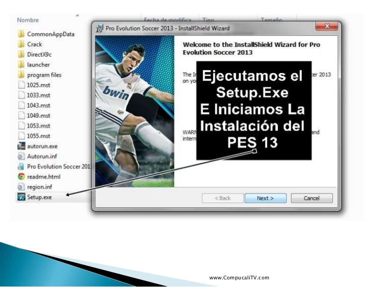
Task: Click the 1049.mst file icon
Action: [x=21, y=115]
